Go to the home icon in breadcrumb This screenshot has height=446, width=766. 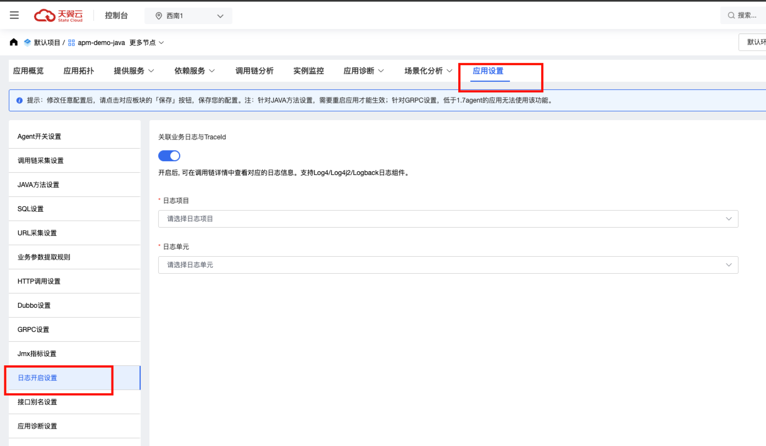[14, 42]
